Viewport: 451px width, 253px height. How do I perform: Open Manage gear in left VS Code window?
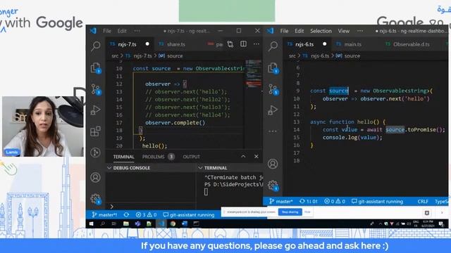point(96,199)
